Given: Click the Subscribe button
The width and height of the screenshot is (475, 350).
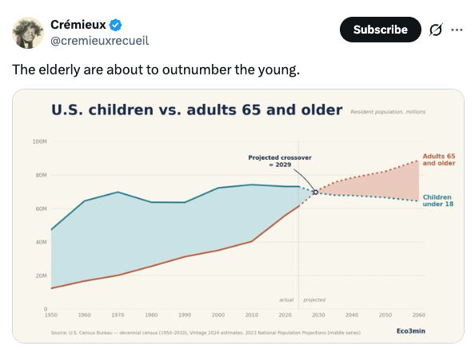Looking at the screenshot, I should 381,30.
